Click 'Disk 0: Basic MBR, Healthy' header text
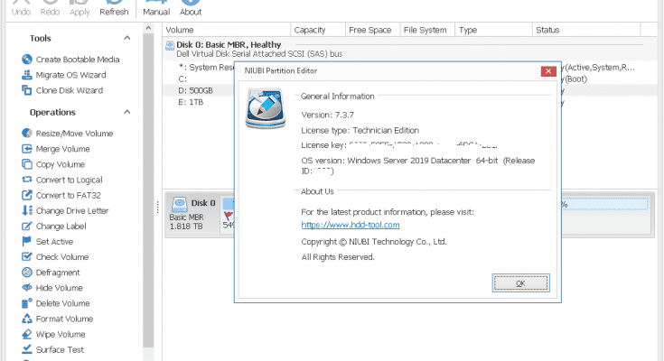Image resolution: width=664 pixels, height=361 pixels. tap(229, 44)
